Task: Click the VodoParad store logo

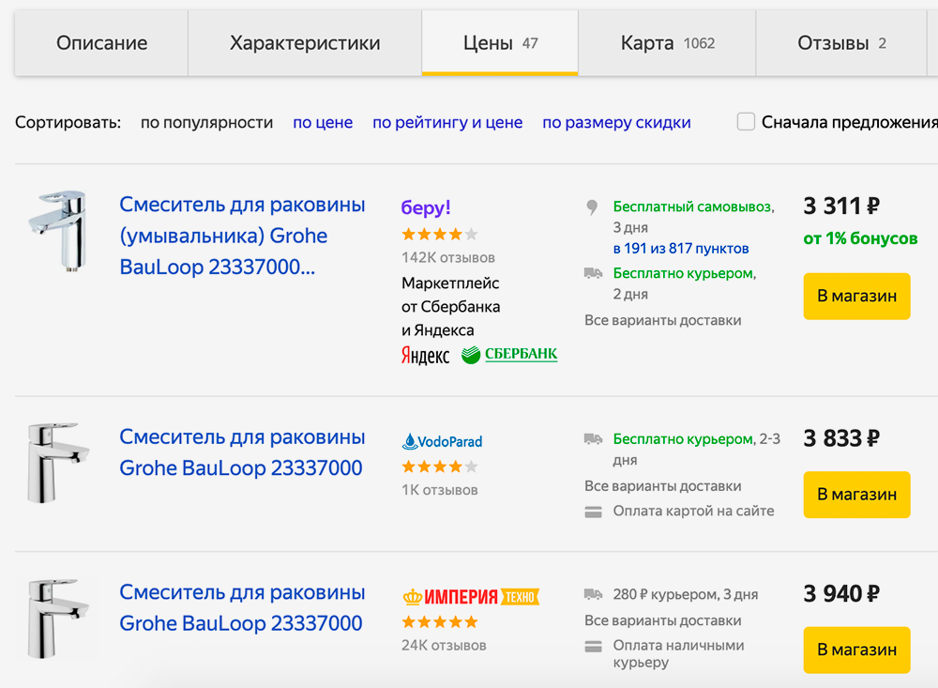Action: 442,441
